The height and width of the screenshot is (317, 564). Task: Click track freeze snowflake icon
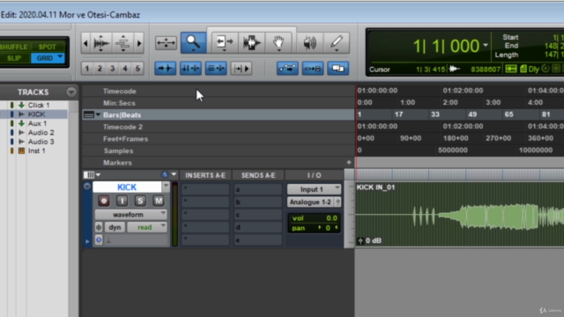99,227
